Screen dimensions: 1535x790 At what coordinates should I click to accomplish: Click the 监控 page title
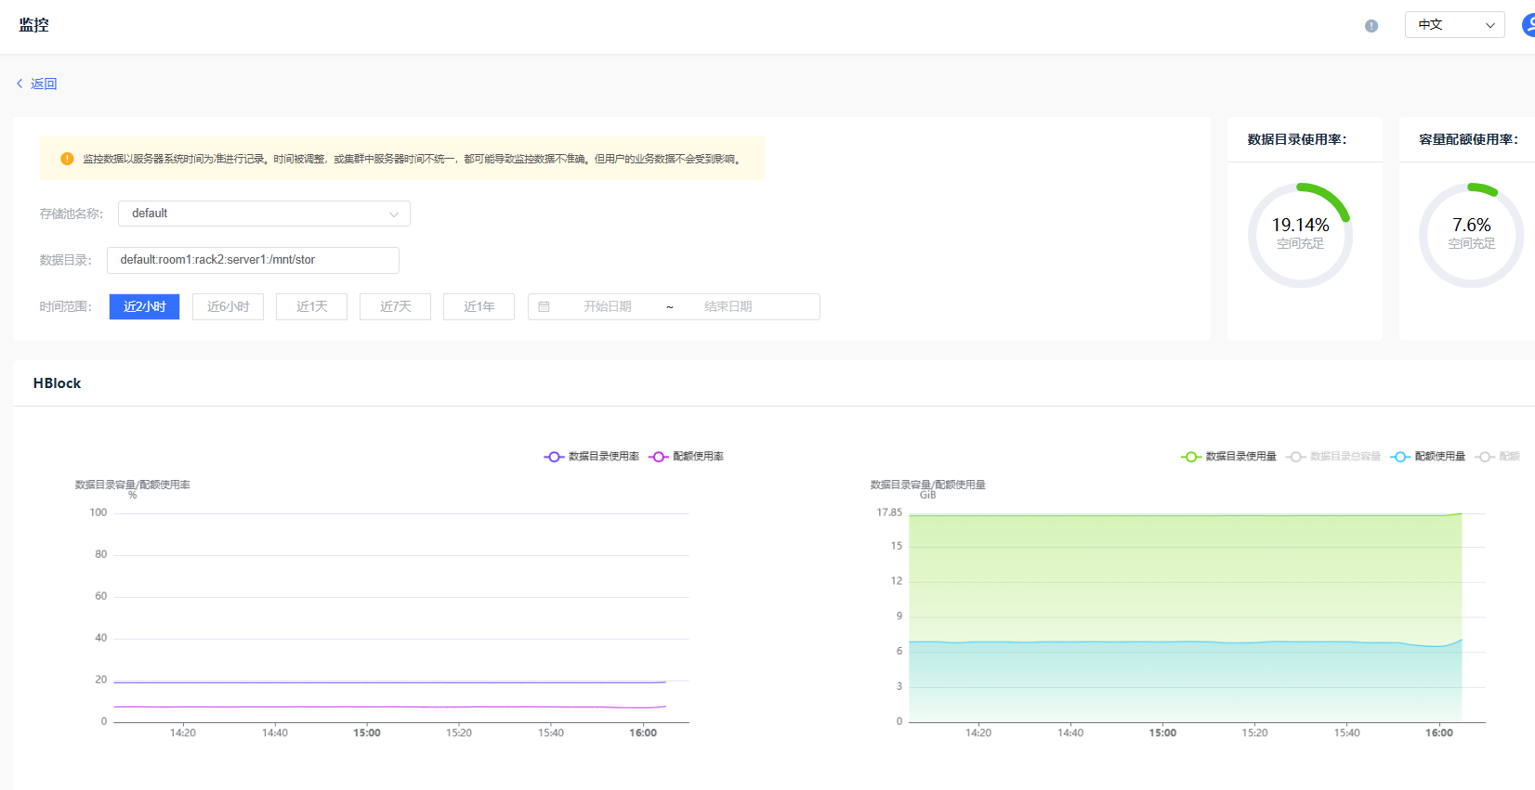click(x=33, y=25)
